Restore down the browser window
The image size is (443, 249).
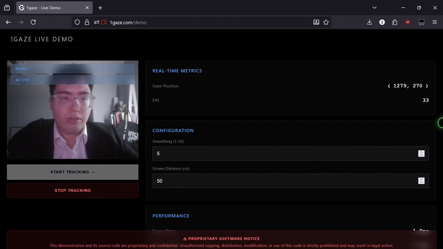(x=419, y=8)
